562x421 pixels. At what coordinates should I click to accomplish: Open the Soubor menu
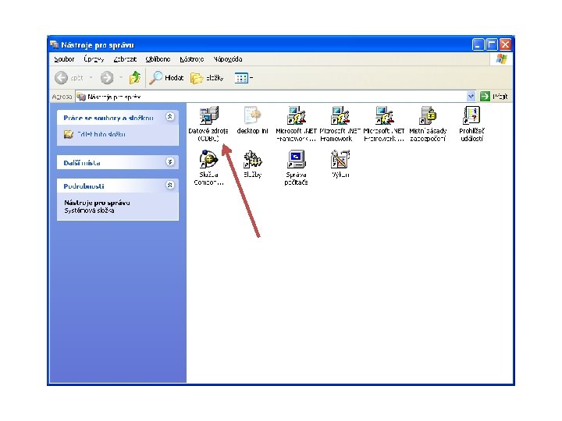point(64,59)
